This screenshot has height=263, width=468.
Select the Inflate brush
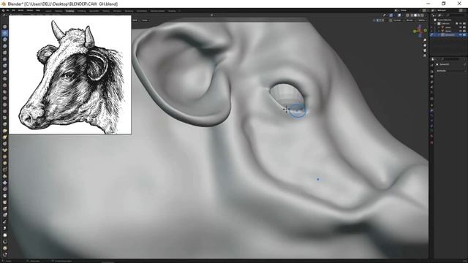pos(5,66)
